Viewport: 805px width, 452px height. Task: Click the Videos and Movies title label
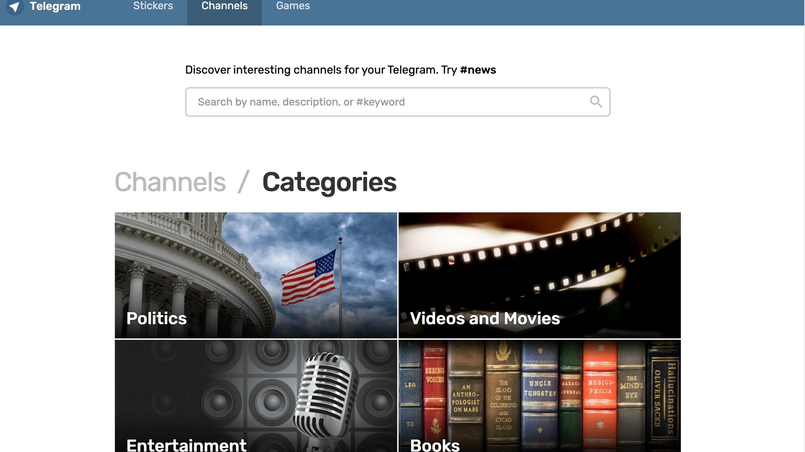485,318
